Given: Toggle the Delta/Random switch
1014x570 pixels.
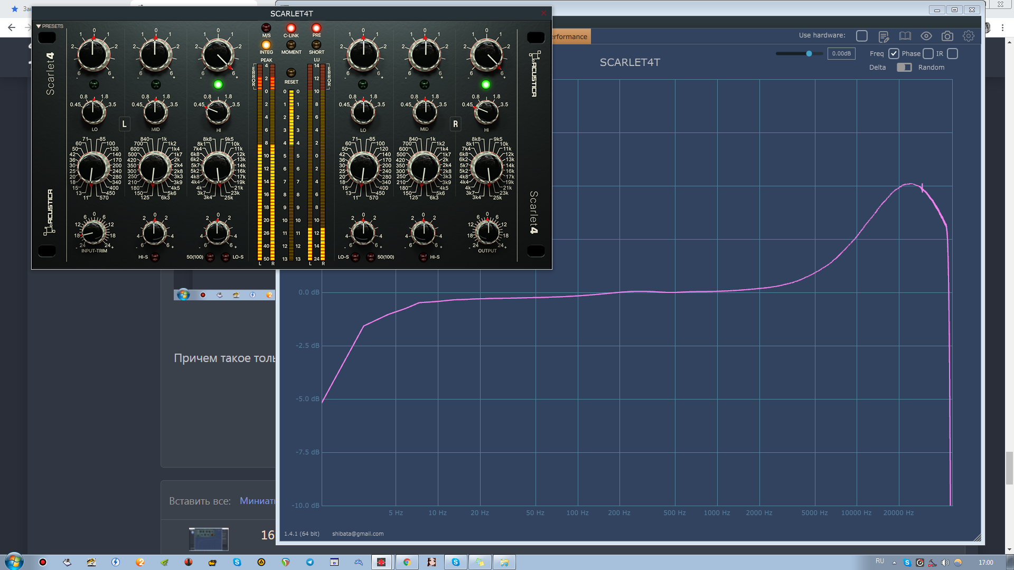Looking at the screenshot, I should coord(904,68).
